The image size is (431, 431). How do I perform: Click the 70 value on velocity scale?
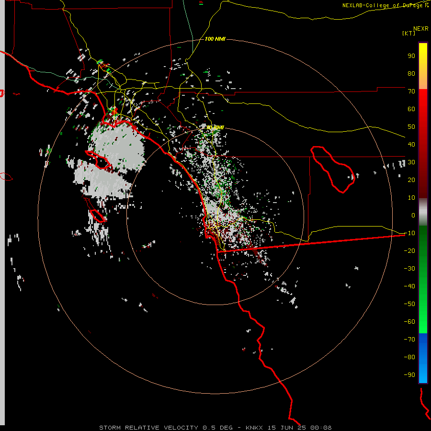click(x=411, y=91)
